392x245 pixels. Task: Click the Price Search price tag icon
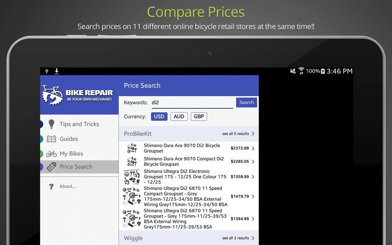click(x=51, y=167)
